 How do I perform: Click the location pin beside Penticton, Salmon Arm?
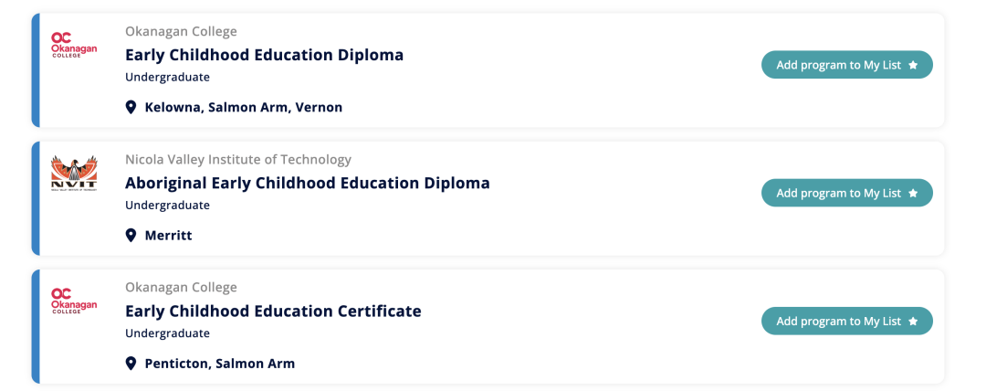pos(131,364)
